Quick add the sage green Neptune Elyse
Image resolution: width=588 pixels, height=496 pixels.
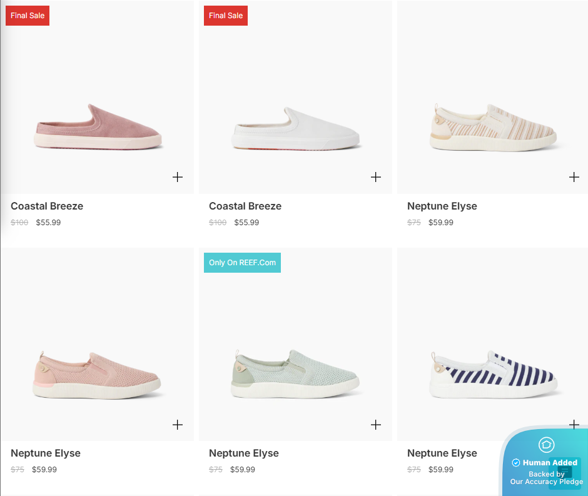coord(376,425)
